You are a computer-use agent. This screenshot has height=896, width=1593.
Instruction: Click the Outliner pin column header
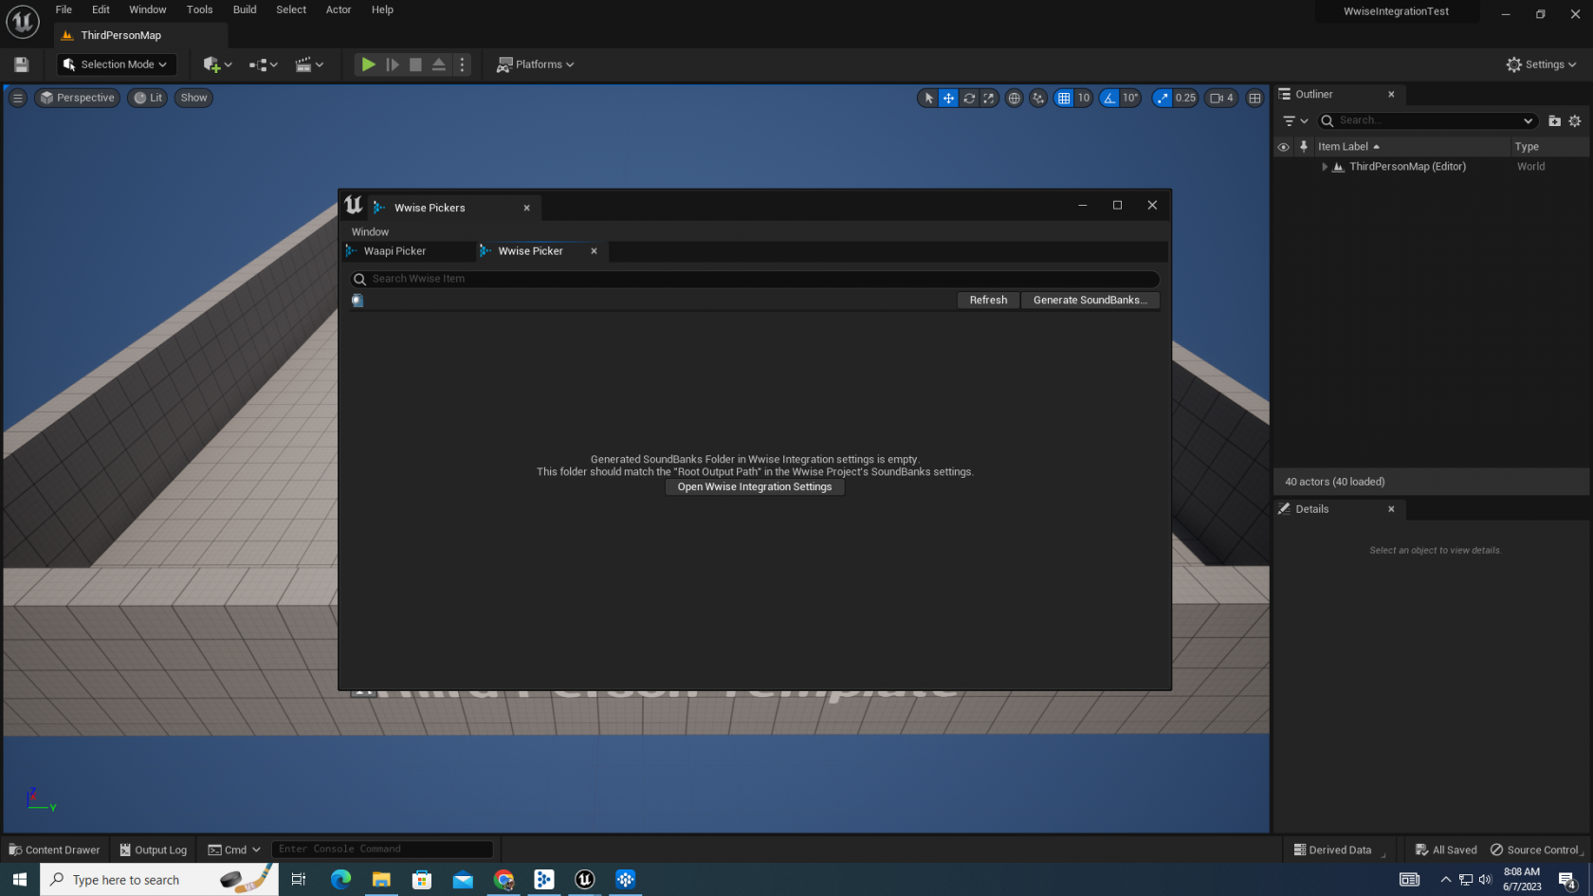[x=1304, y=147]
